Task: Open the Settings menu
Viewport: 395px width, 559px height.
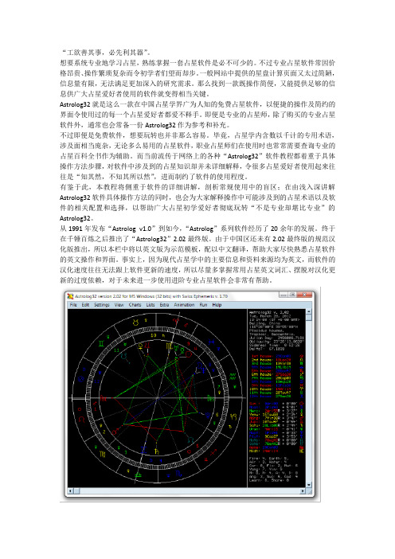Action: pos(102,305)
